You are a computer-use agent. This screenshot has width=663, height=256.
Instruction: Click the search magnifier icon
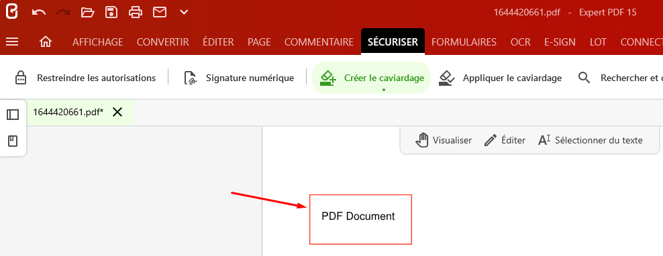click(584, 78)
